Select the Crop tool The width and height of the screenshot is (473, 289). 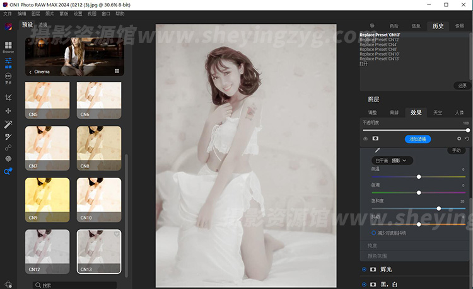pyautogui.click(x=8, y=98)
